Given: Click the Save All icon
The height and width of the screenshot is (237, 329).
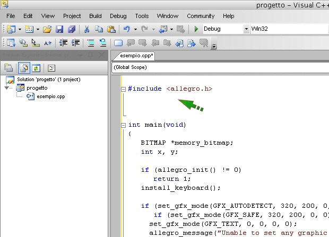Looking at the screenshot, I should pyautogui.click(x=71, y=29).
